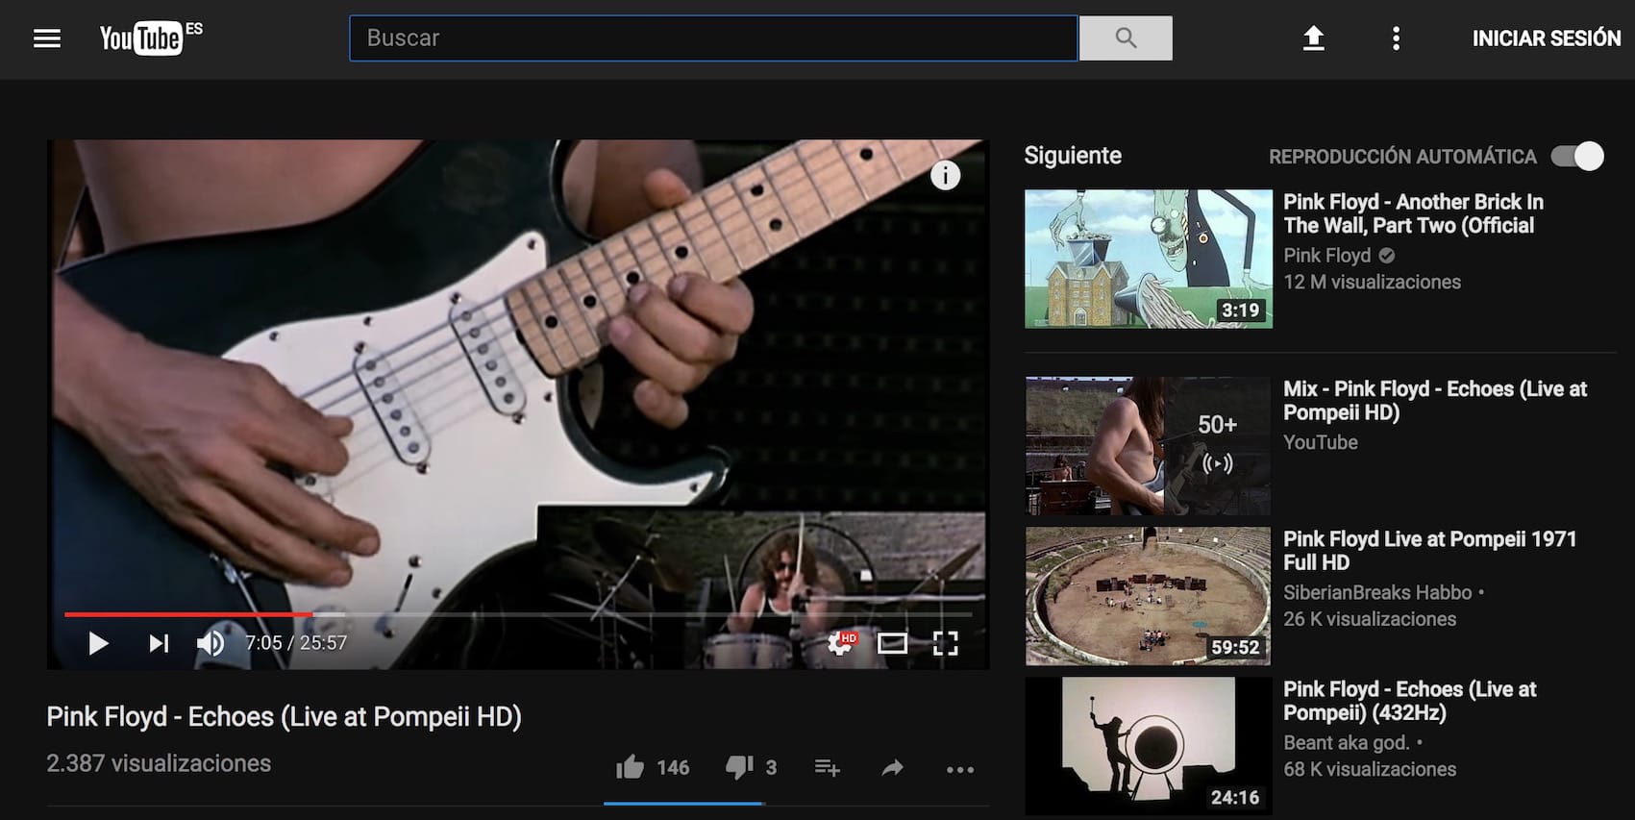Add the video to a playlist
Viewport: 1635px width, 820px height.
[827, 768]
